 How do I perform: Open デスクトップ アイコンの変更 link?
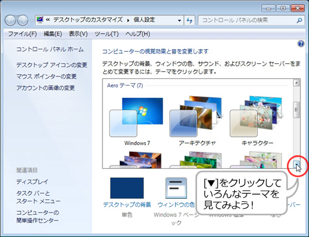[x=52, y=65]
